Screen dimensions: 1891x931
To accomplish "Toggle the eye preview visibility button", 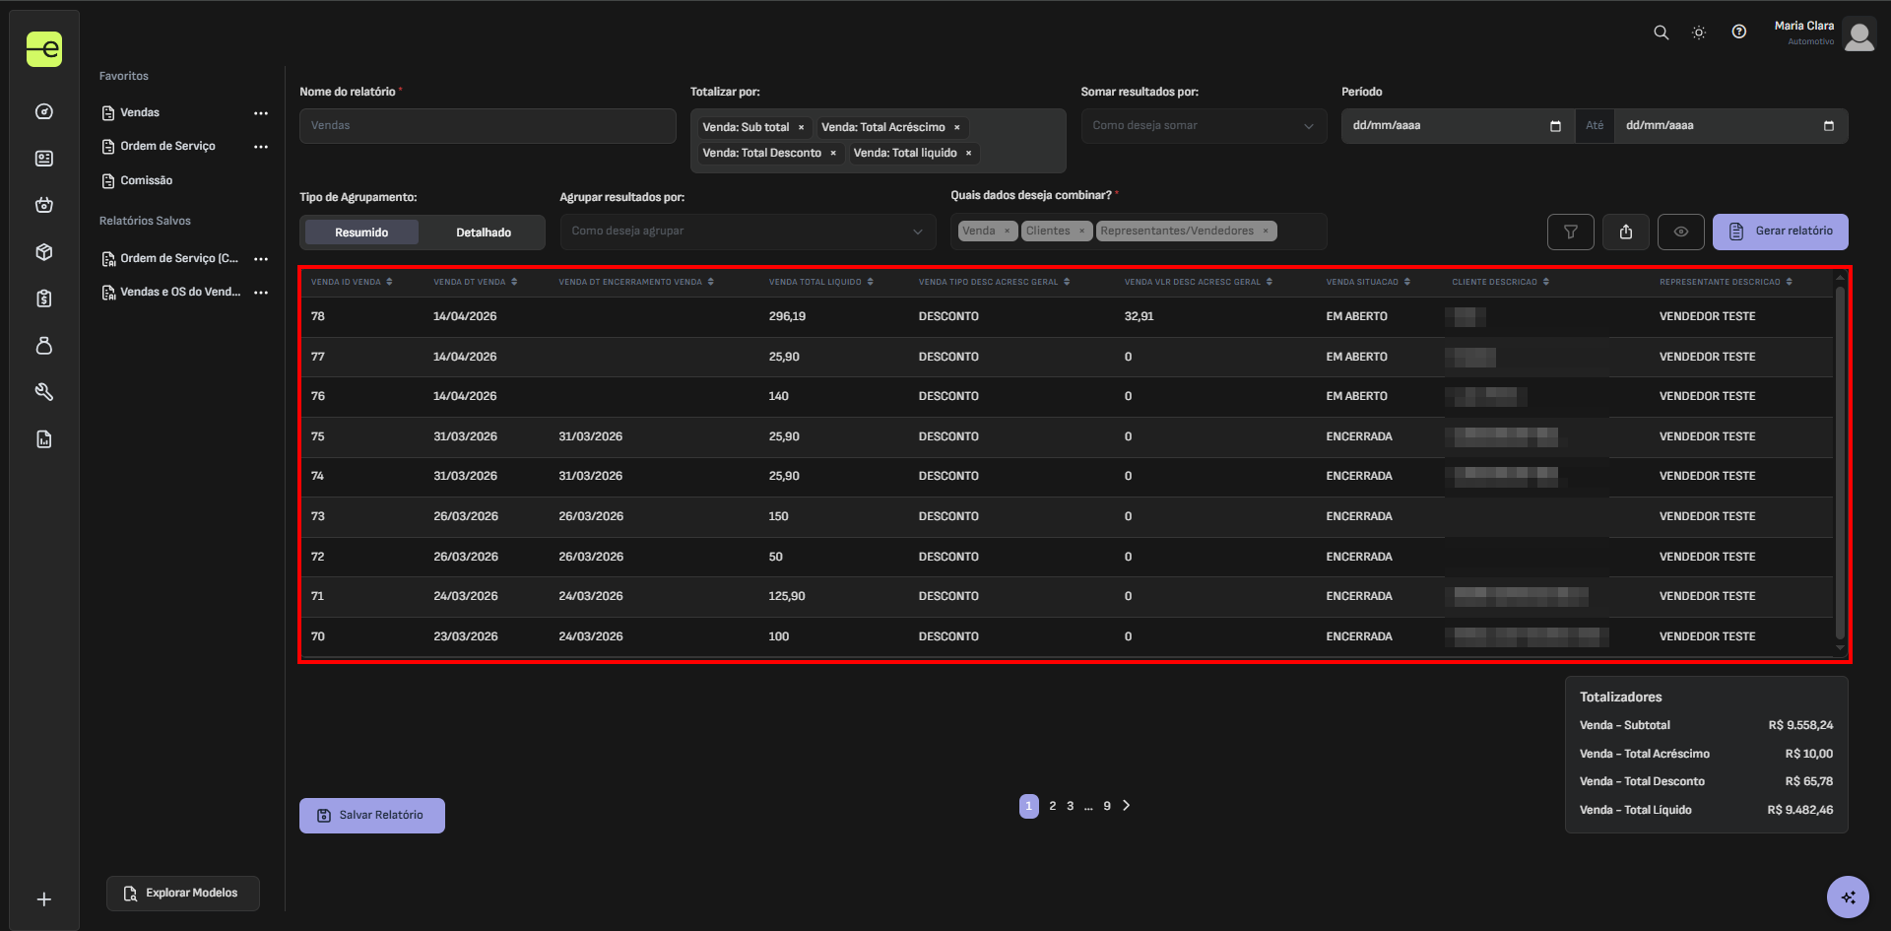I will pyautogui.click(x=1681, y=232).
